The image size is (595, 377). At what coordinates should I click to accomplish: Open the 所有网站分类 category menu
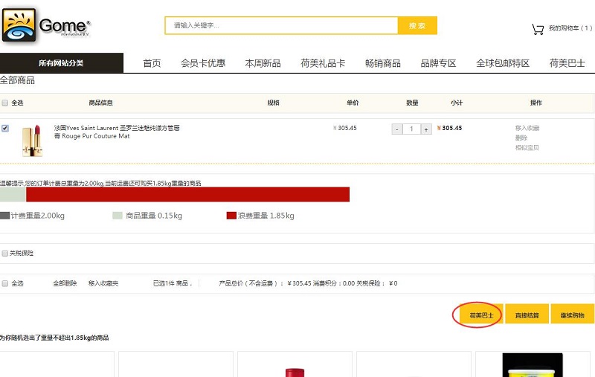pyautogui.click(x=62, y=63)
